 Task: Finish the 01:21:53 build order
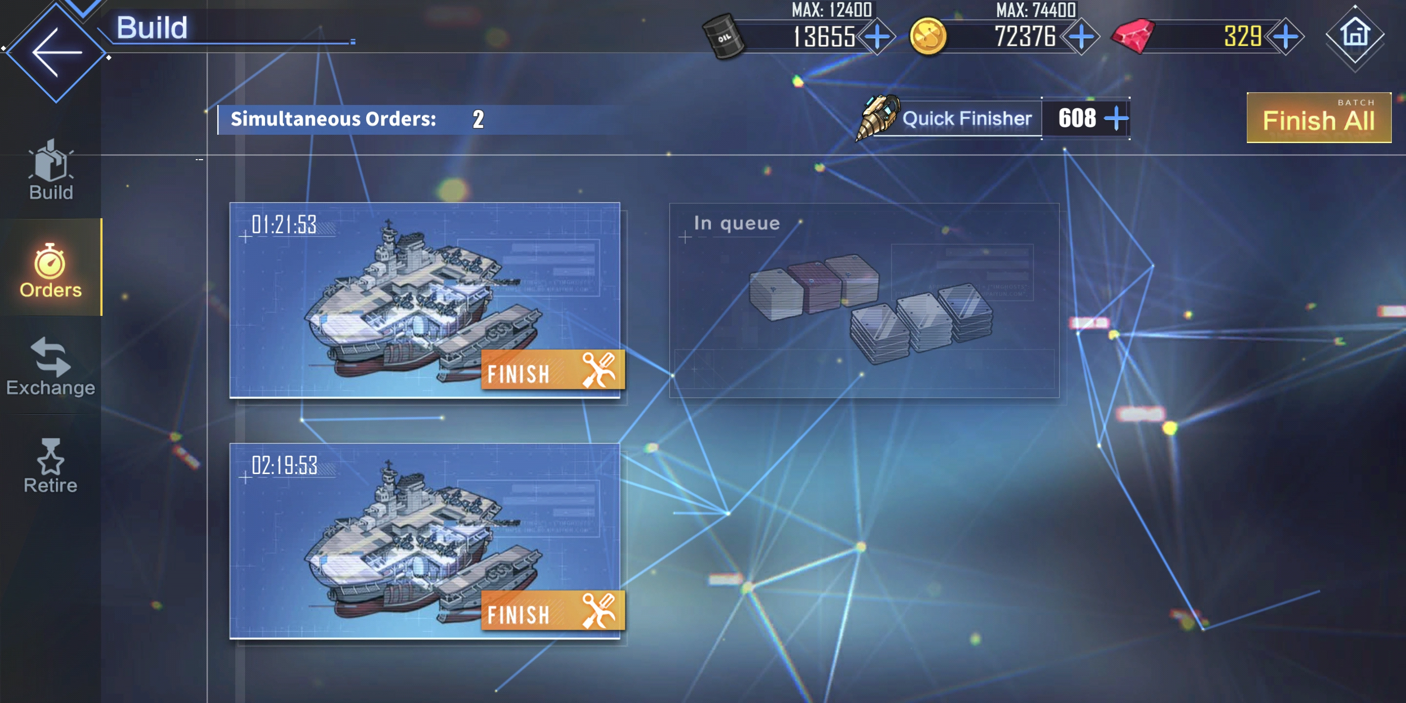point(552,370)
